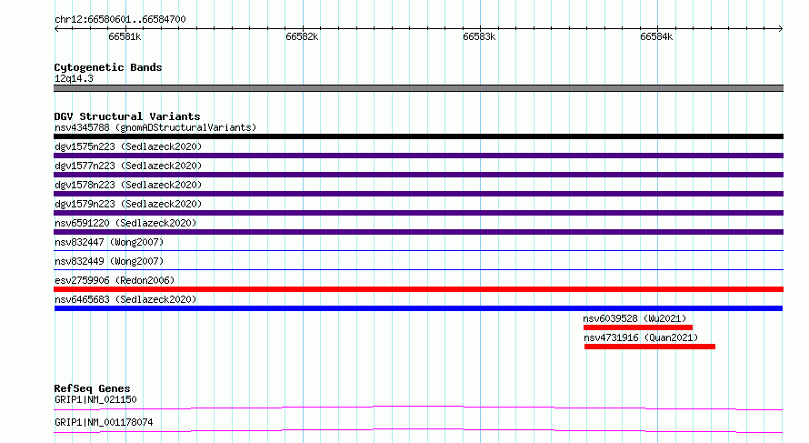Select the red nsv4731916 variant bar

coord(650,347)
